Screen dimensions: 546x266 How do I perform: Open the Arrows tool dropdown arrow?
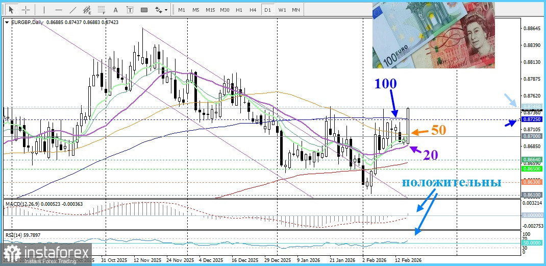click(166, 10)
